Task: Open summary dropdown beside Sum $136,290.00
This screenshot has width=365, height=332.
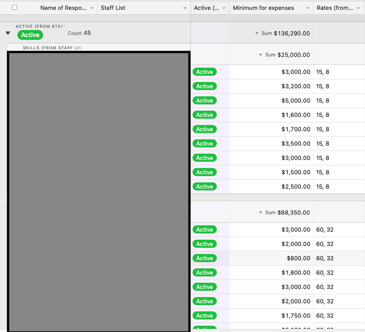Action: [x=257, y=33]
